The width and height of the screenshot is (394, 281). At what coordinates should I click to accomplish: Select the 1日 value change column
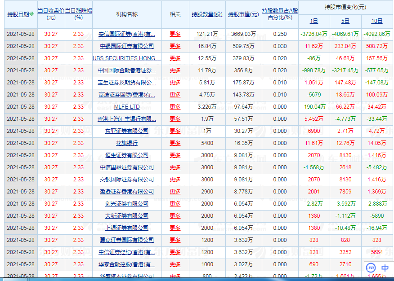tap(314, 21)
